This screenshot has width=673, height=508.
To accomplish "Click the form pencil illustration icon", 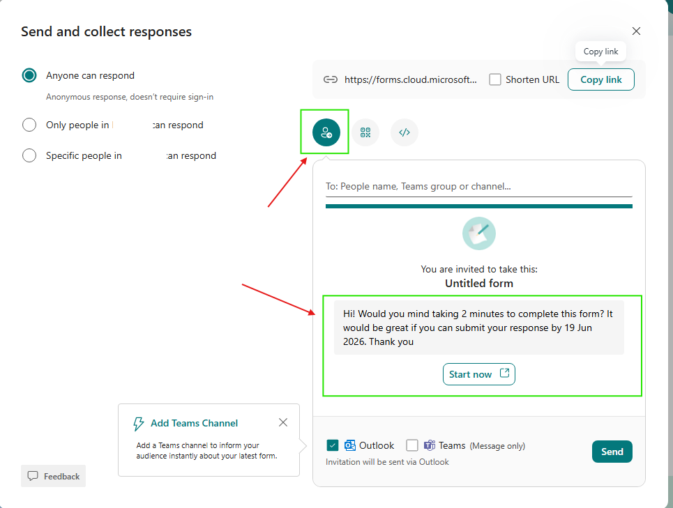I will [479, 233].
